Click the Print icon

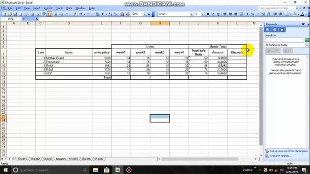[32, 14]
